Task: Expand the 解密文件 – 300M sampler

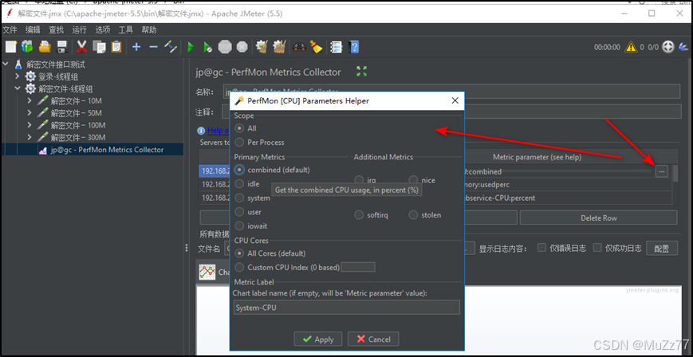Action: pos(30,137)
